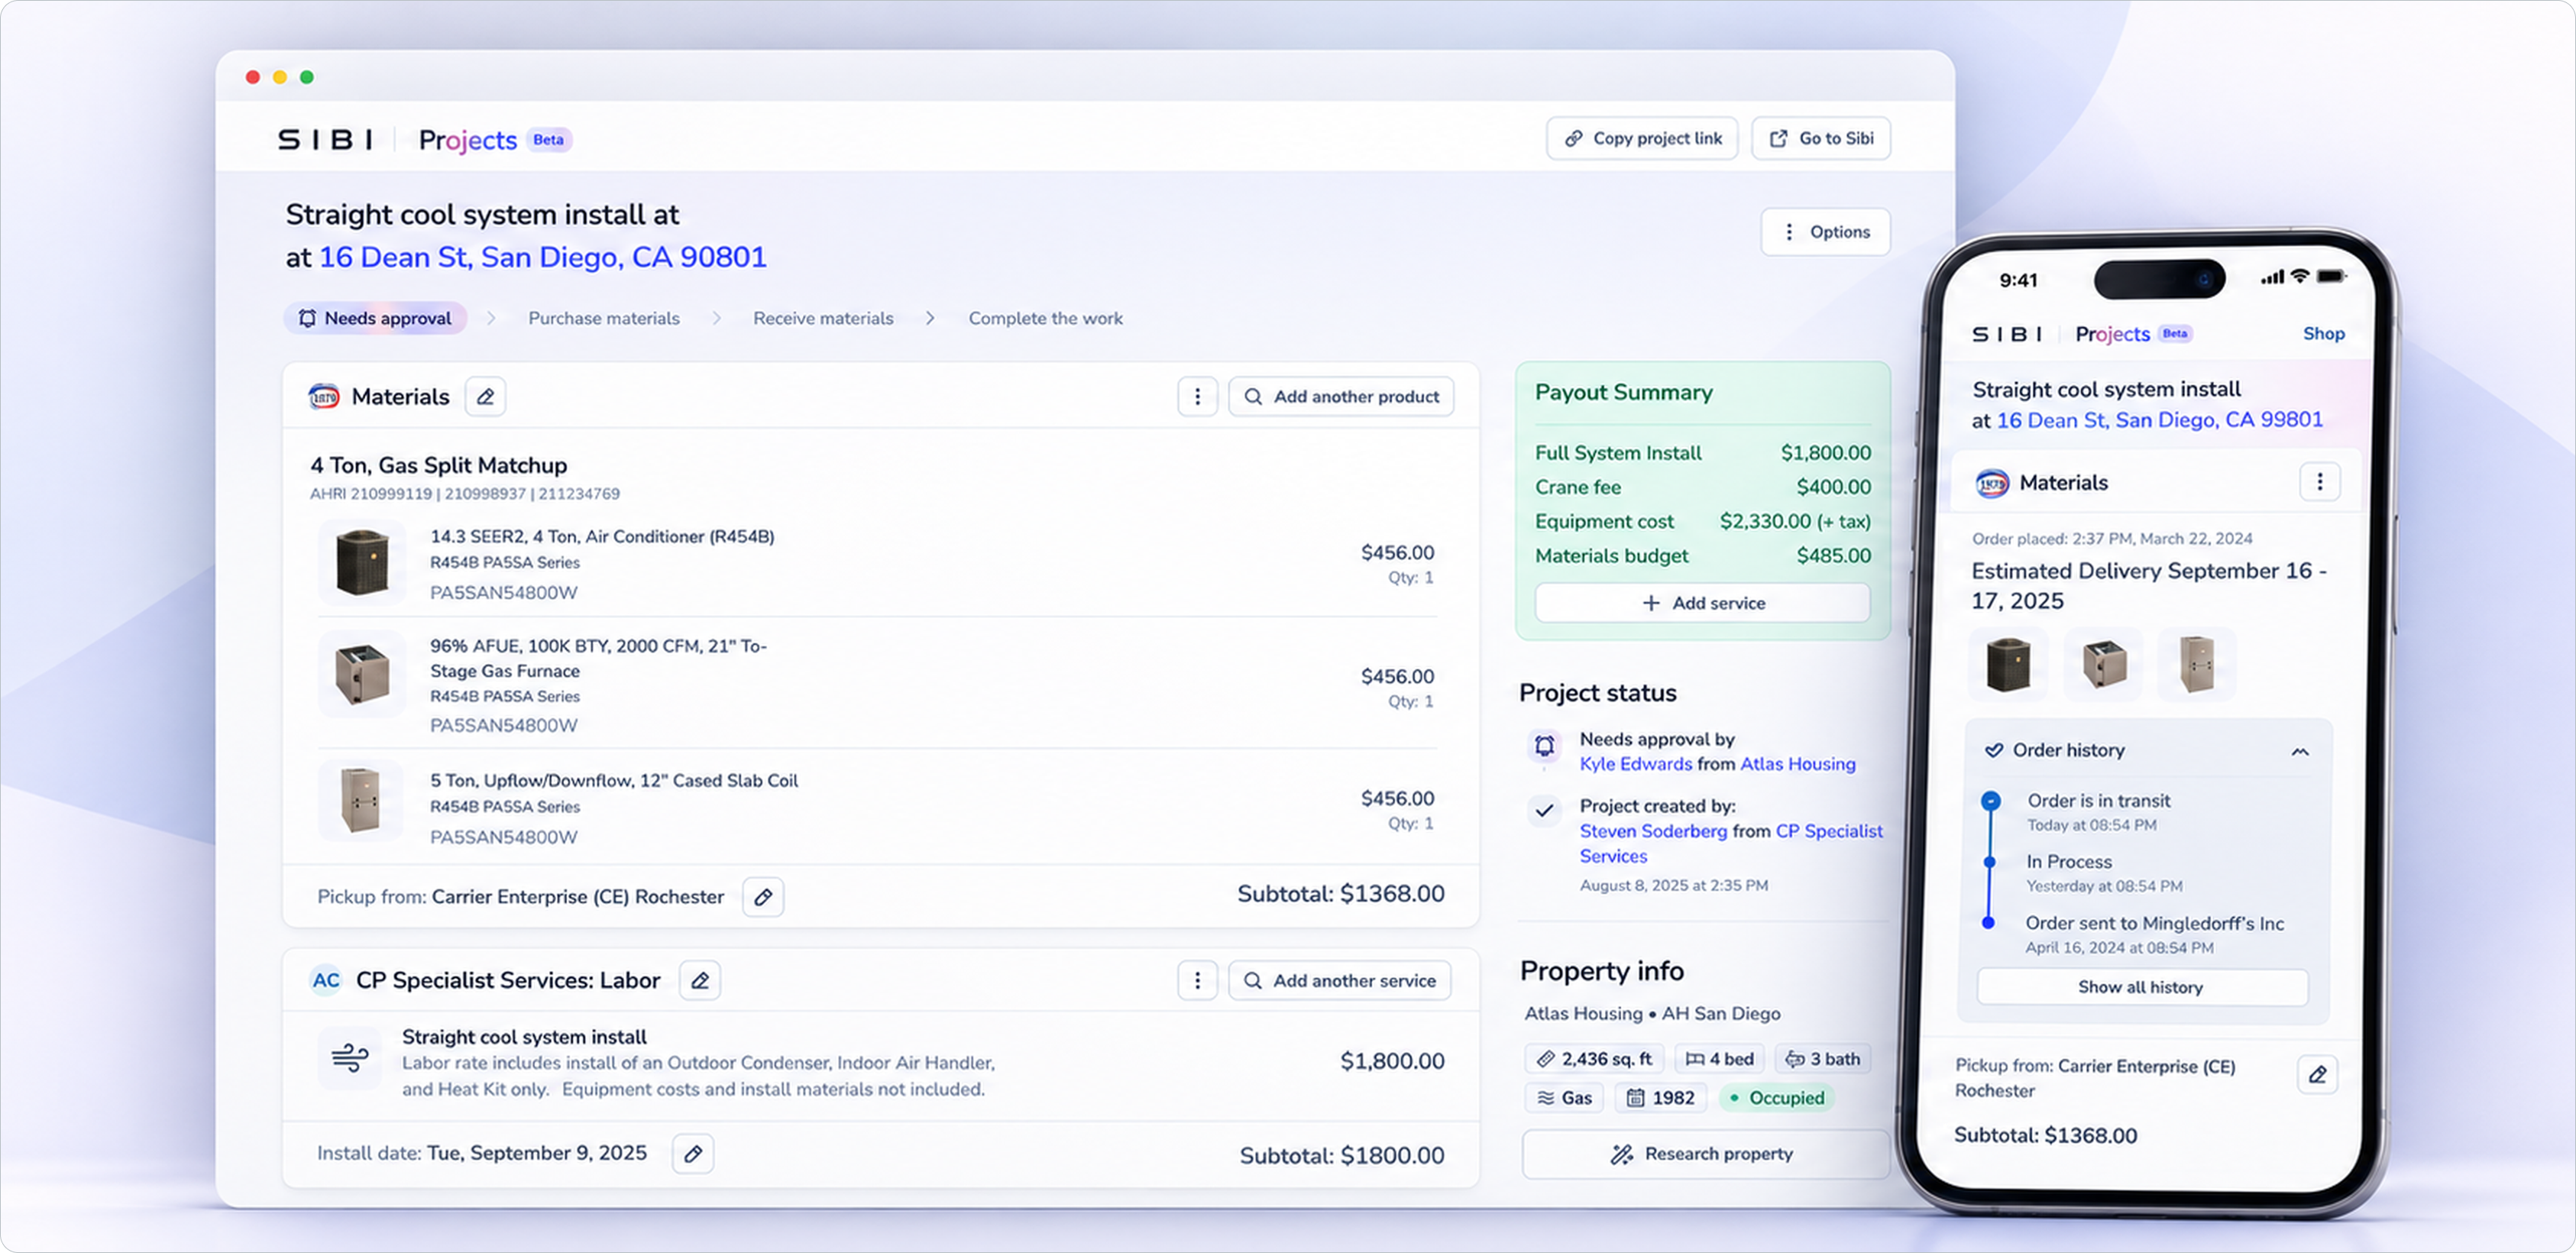The image size is (2576, 1253).
Task: Open three-dot menu in the Labor card
Action: tap(1197, 981)
